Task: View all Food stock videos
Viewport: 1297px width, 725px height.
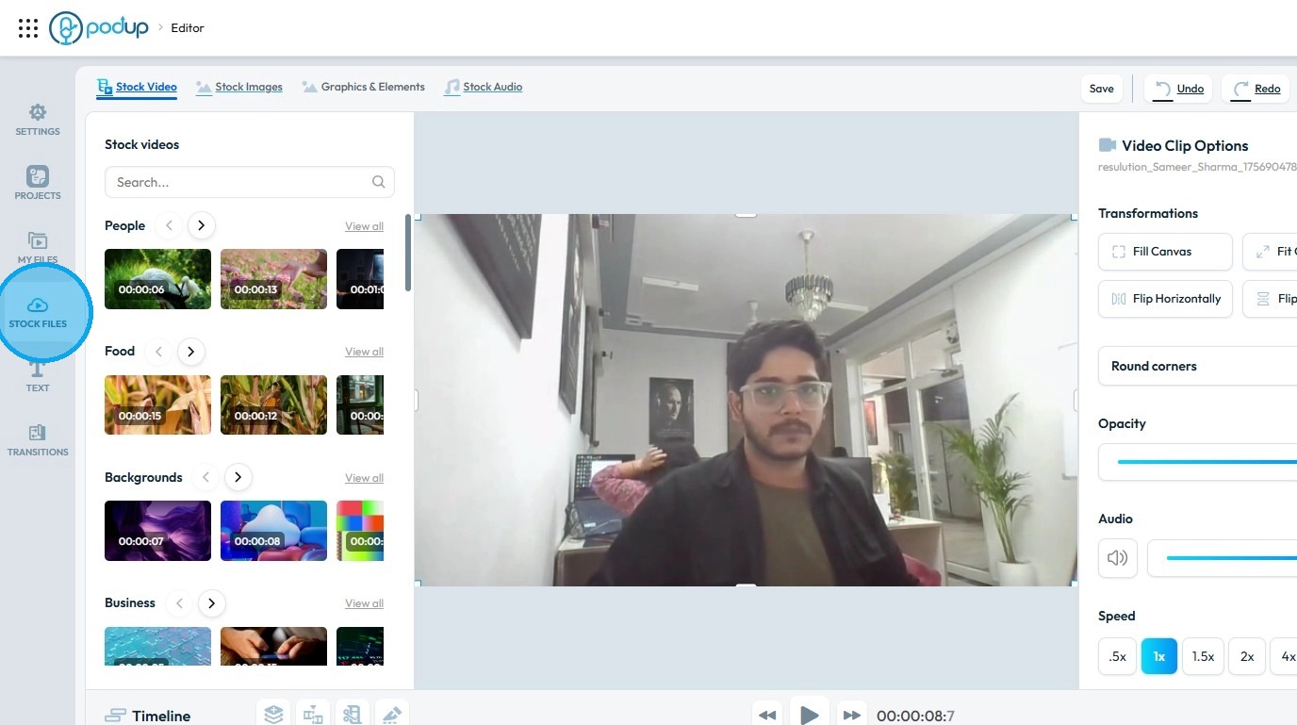Action: tap(364, 352)
